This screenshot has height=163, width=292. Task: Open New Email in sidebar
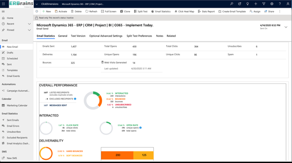click(17, 47)
